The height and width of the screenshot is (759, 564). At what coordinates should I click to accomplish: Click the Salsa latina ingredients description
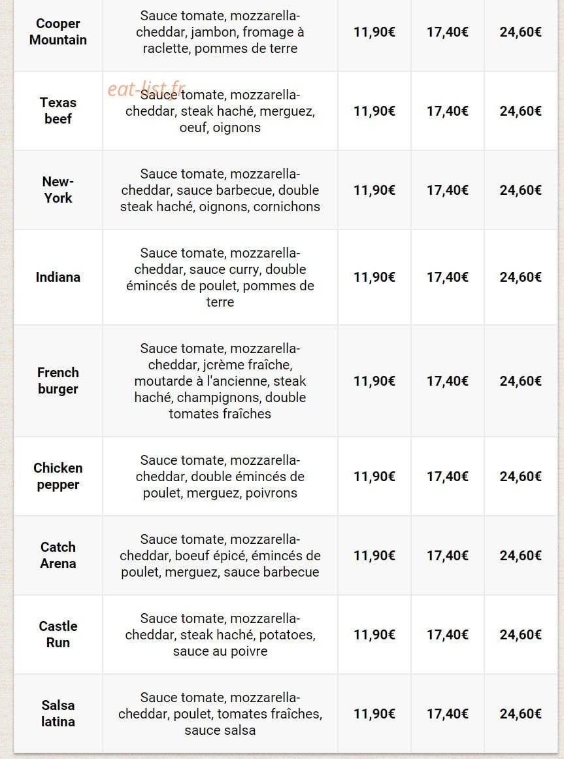(x=220, y=713)
